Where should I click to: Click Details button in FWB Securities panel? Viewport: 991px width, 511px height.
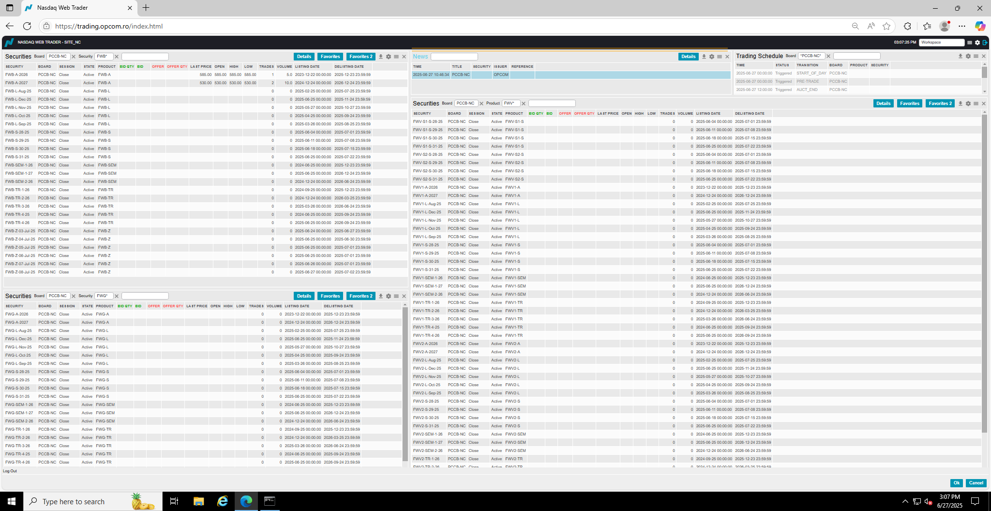coord(304,57)
